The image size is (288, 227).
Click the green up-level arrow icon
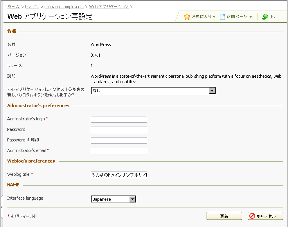pos(265,17)
